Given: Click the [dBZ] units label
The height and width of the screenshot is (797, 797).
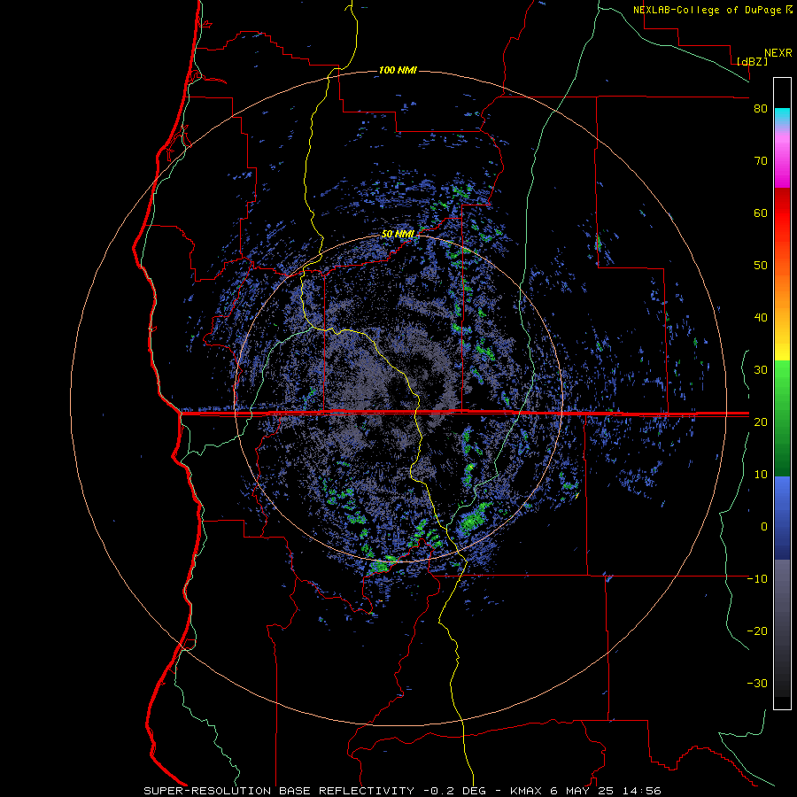Looking at the screenshot, I should pos(752,62).
